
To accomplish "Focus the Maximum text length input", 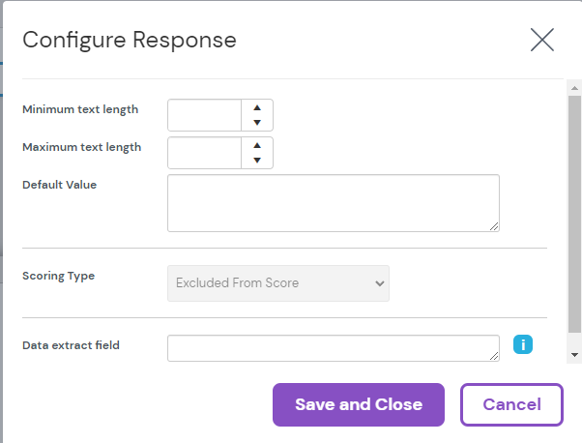I will tap(205, 153).
